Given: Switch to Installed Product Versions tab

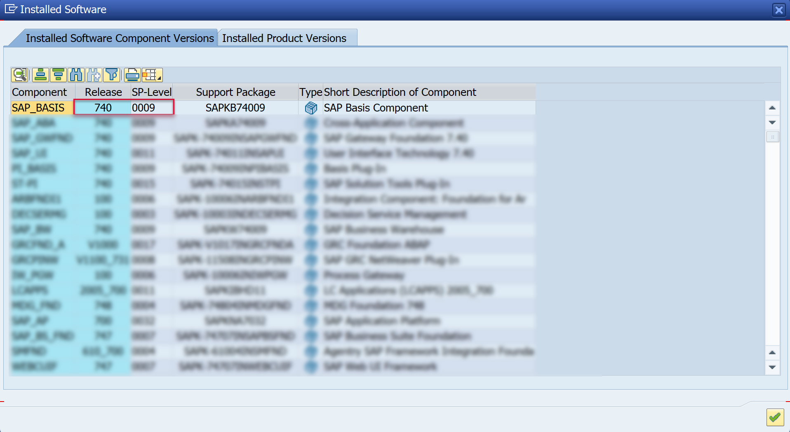Looking at the screenshot, I should pos(284,38).
